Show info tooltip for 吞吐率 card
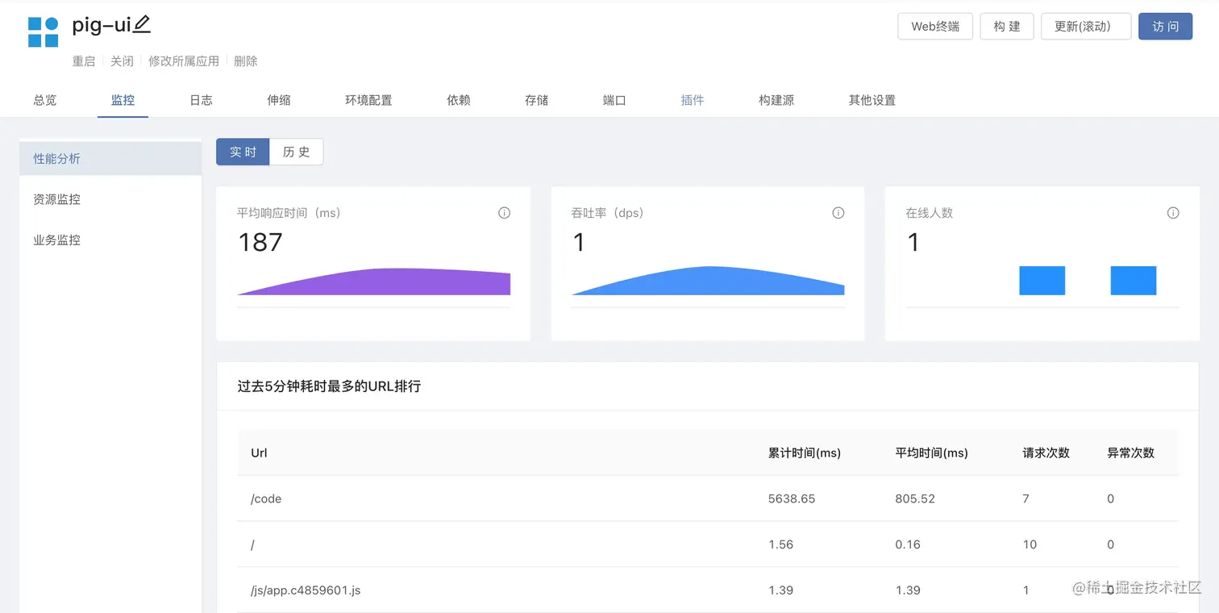 (x=838, y=213)
